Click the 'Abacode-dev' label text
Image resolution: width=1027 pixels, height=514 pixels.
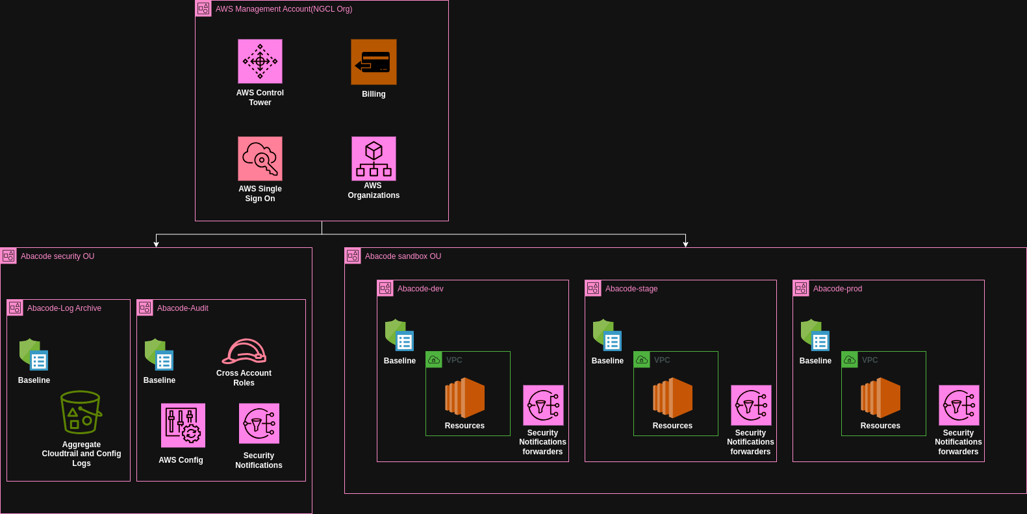[x=420, y=289]
